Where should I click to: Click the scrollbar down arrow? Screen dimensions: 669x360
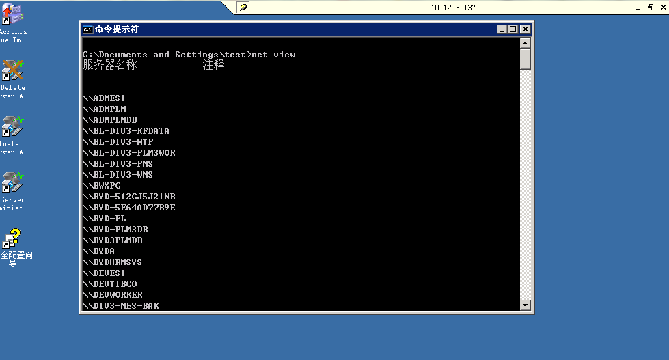tap(525, 305)
